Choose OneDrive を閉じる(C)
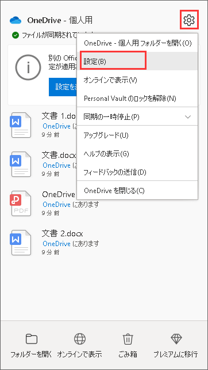This screenshot has width=208, height=370. coord(137,190)
